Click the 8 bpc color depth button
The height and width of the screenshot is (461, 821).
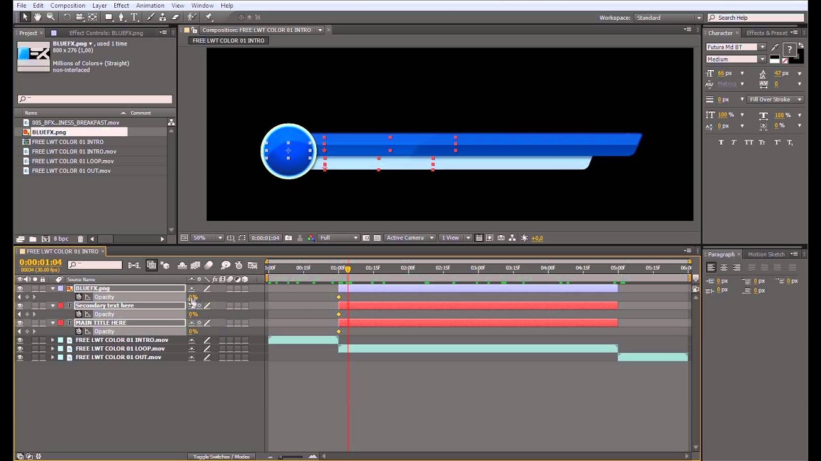pyautogui.click(x=61, y=239)
